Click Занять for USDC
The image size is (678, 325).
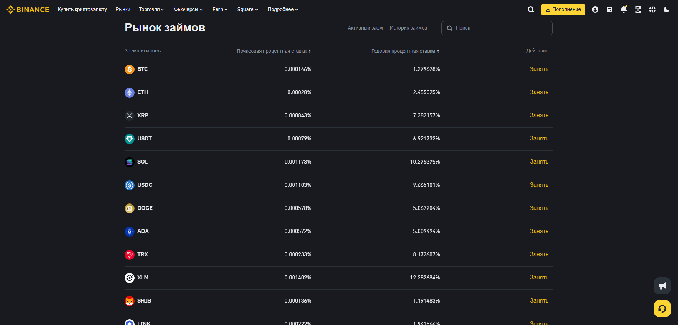[539, 185]
